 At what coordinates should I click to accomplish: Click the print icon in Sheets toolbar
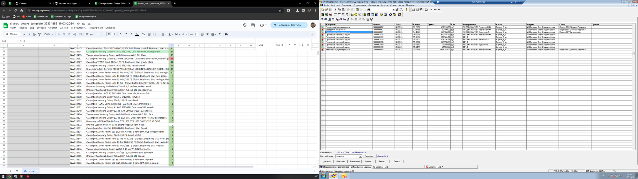[34, 34]
